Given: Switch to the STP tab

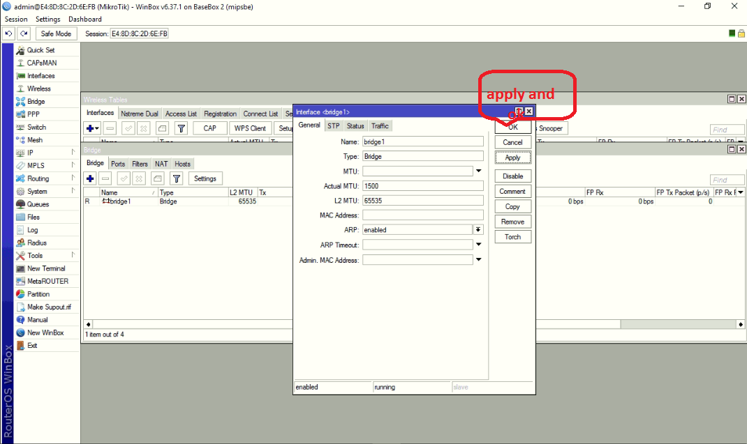Looking at the screenshot, I should (334, 125).
